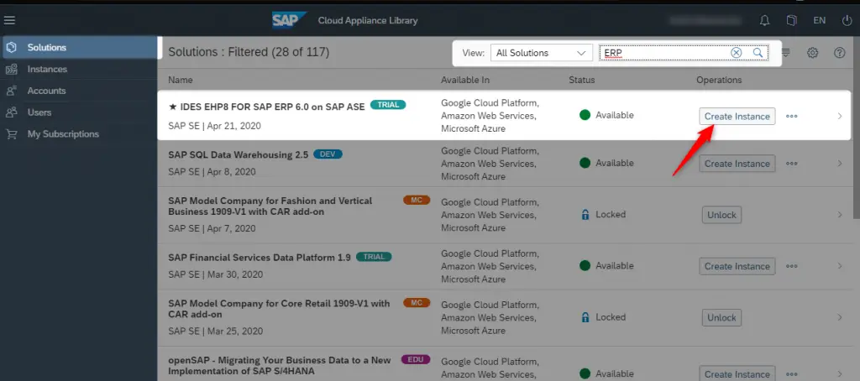The height and width of the screenshot is (381, 860).
Task: Click the EDU badge on openSAP
Action: coord(416,360)
